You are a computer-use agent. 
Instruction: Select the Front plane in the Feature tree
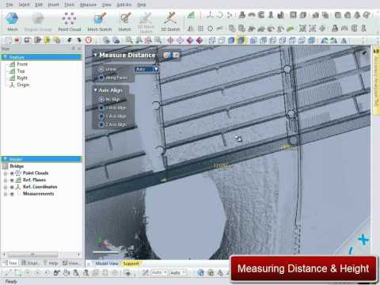pyautogui.click(x=22, y=64)
